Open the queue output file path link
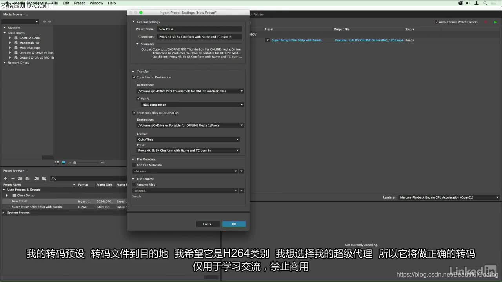The image size is (502, 282). coord(369,40)
